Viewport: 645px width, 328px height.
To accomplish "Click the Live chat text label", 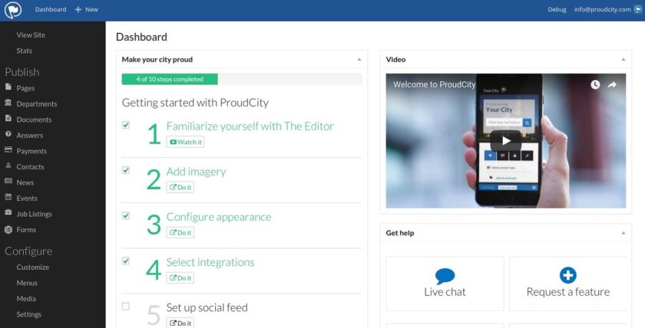I will click(445, 292).
